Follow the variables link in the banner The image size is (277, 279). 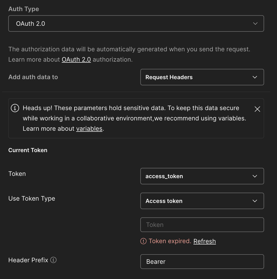(x=89, y=129)
